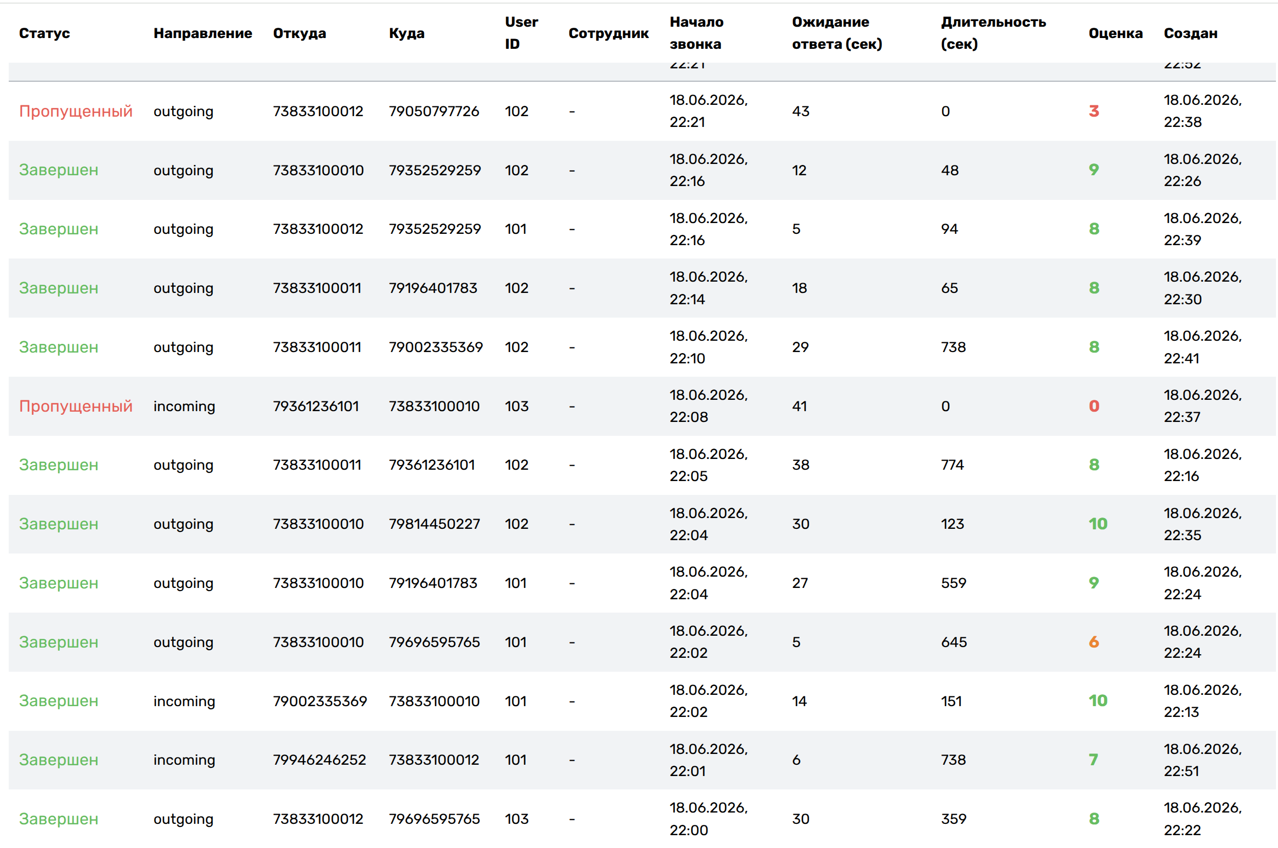
Task: Click orange rating 6
Action: click(x=1094, y=642)
